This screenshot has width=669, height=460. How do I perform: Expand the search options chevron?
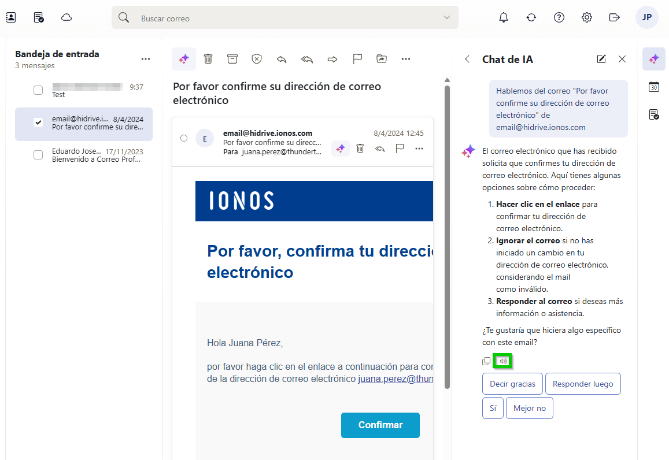[x=446, y=17]
